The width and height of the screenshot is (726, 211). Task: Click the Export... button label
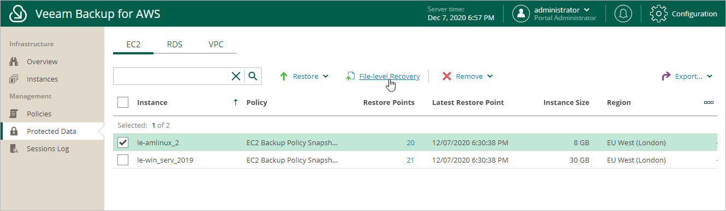point(689,77)
